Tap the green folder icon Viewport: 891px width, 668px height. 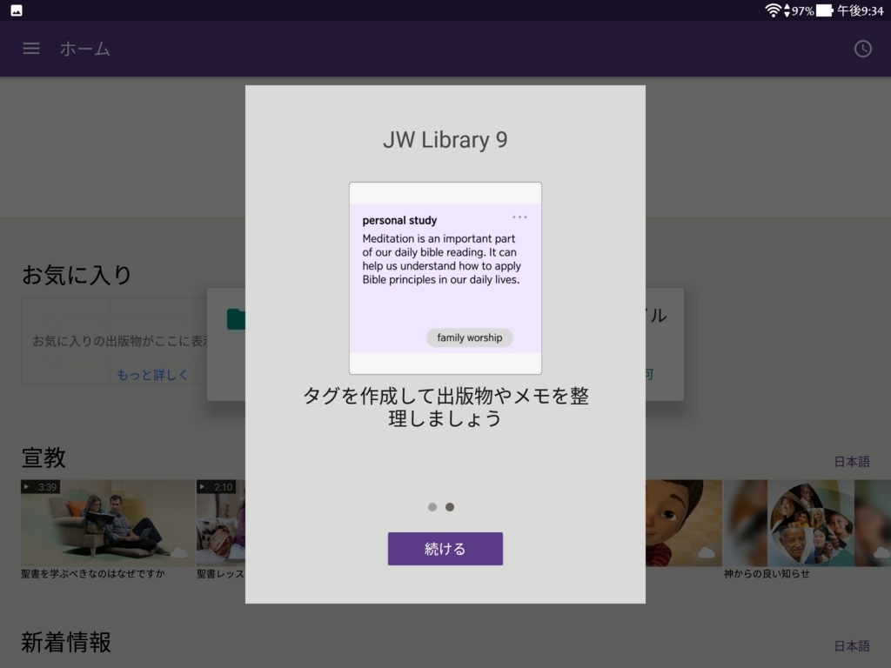(x=237, y=319)
